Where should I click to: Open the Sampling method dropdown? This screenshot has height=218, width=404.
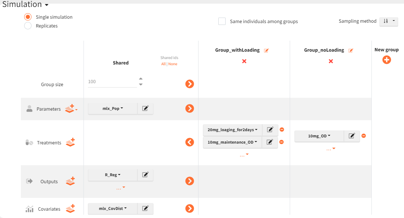click(389, 21)
